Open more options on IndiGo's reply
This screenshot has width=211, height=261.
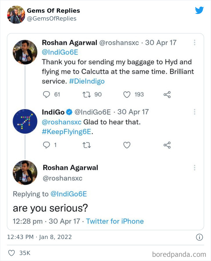[195, 112]
